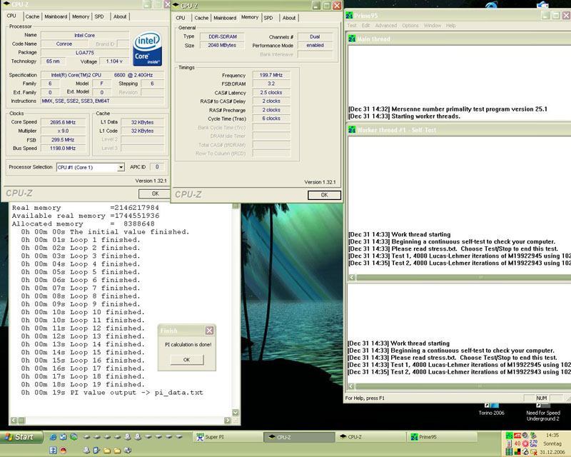Click Super PI horizontal scrollbar right arrow
Image resolution: width=571 pixels, height=457 pixels.
coord(228,420)
